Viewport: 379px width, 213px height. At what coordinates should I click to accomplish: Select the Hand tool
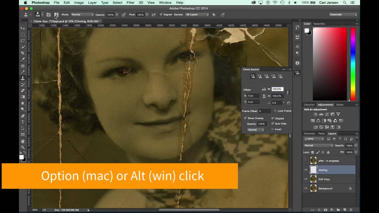coord(23,141)
